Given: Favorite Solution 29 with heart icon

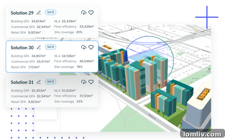Looking at the screenshot, I should tap(91, 13).
